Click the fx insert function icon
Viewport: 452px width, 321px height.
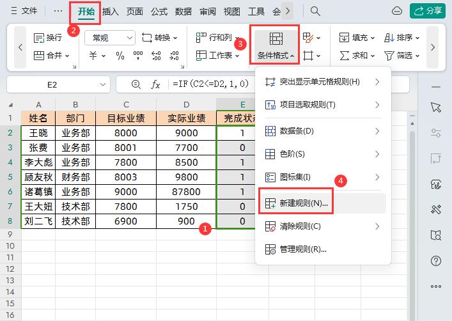tap(155, 84)
